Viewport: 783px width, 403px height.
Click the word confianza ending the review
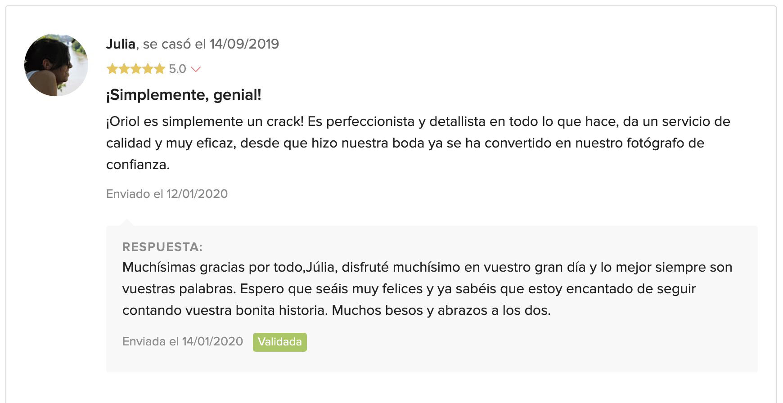click(137, 165)
